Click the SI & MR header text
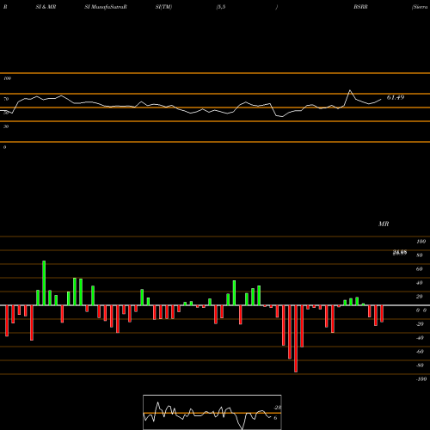 [46, 7]
